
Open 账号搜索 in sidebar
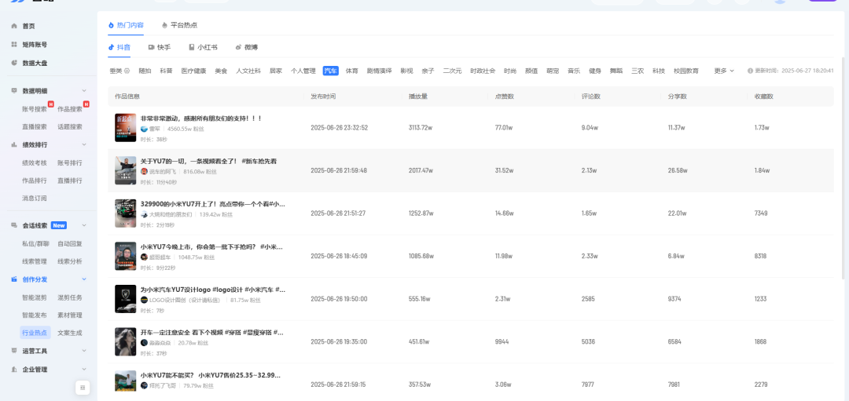(35, 108)
